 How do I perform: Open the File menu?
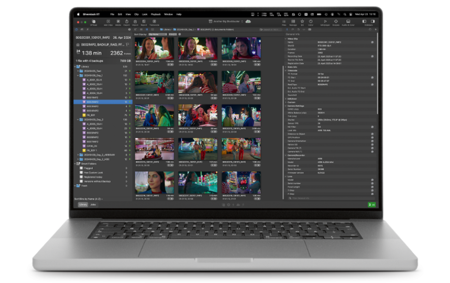[x=112, y=14]
